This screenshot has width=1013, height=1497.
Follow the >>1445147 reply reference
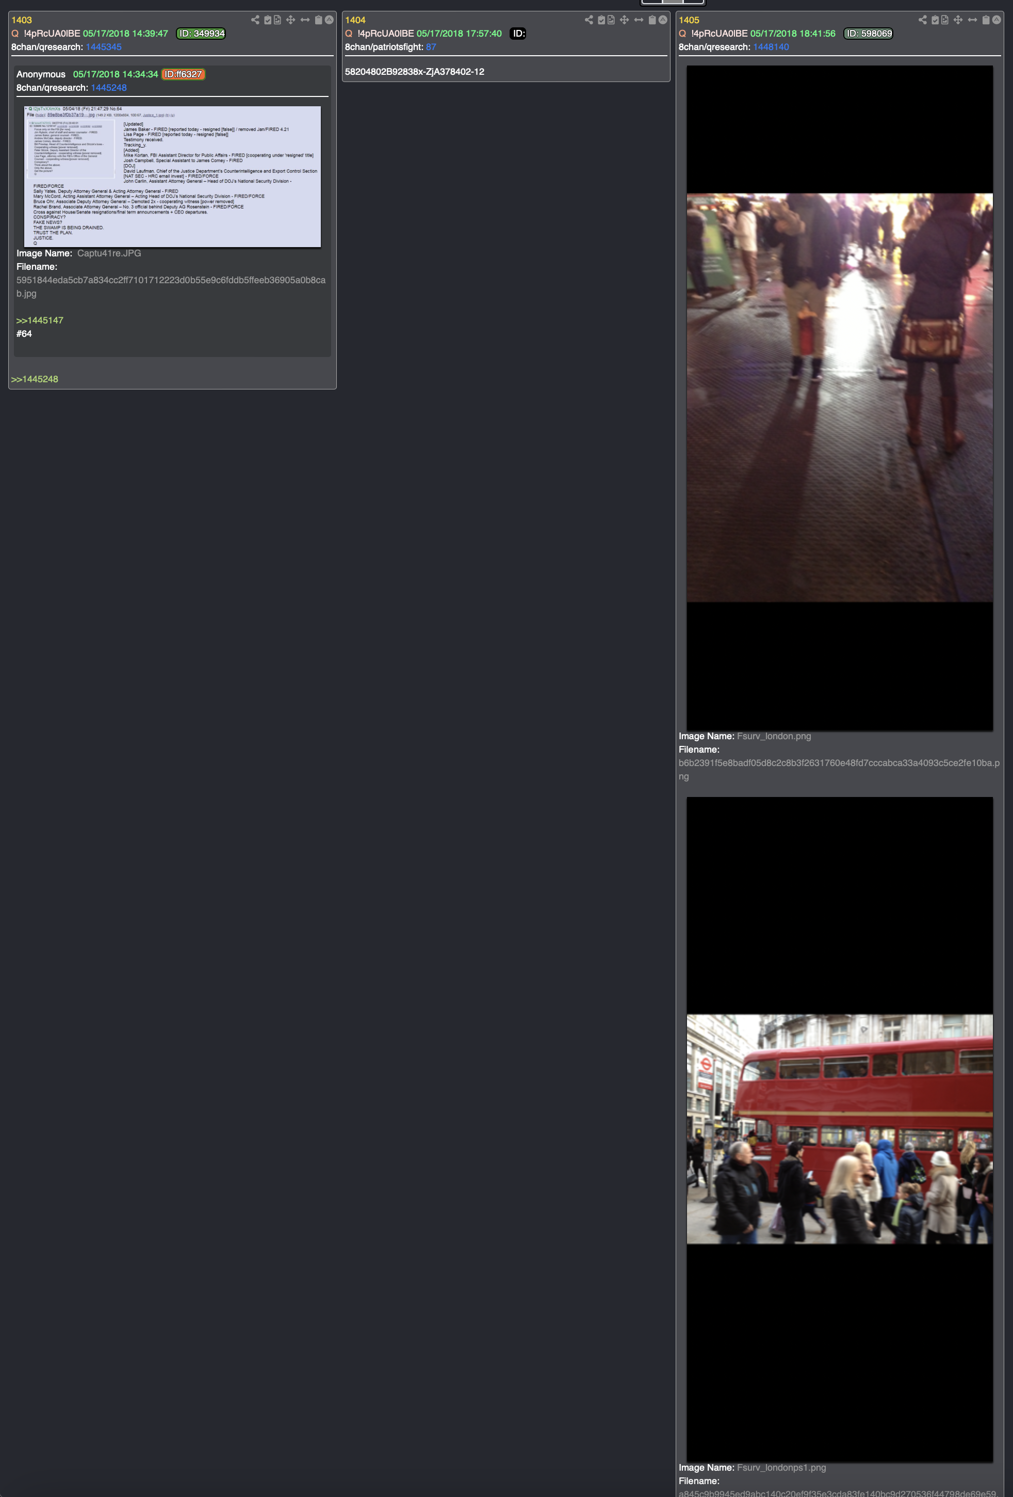coord(40,320)
